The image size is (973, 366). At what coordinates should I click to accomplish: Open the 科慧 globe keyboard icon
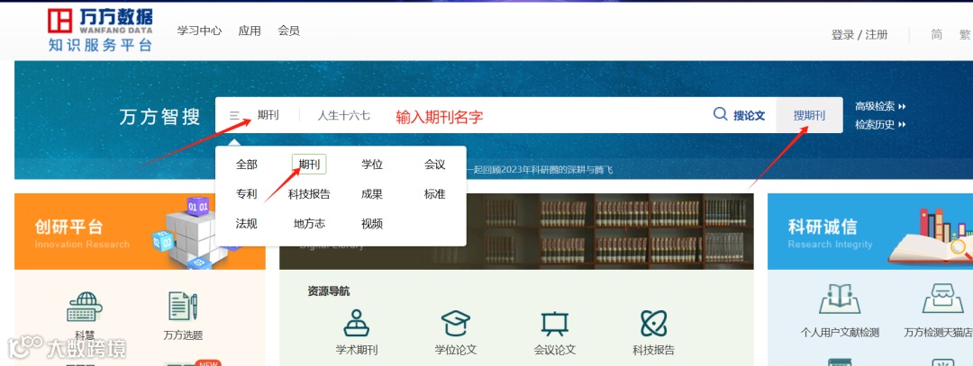pos(85,307)
